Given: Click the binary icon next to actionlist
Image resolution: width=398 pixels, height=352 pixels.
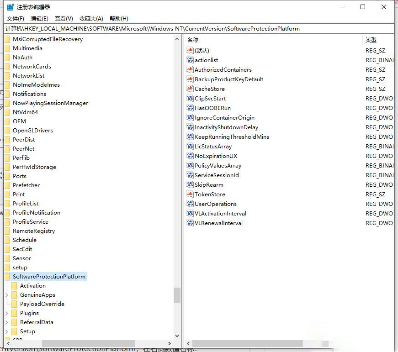Looking at the screenshot, I should pyautogui.click(x=190, y=60).
